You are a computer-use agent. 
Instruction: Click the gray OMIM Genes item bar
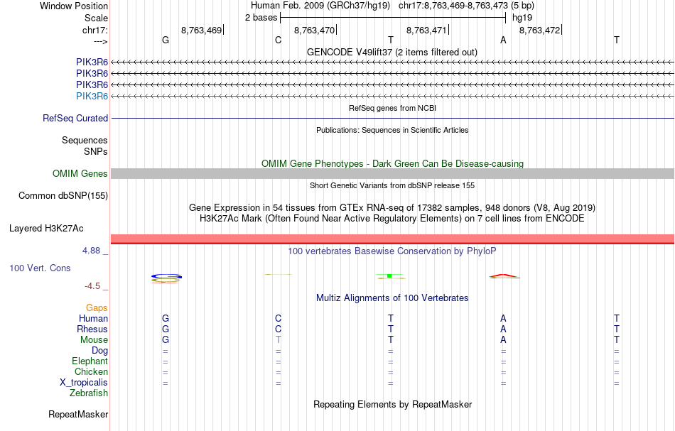tap(392, 173)
